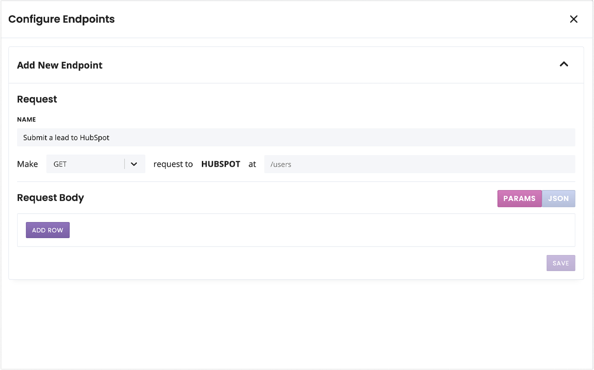This screenshot has height=370, width=594.
Task: Open the GET request method dropdown
Action: click(x=96, y=164)
